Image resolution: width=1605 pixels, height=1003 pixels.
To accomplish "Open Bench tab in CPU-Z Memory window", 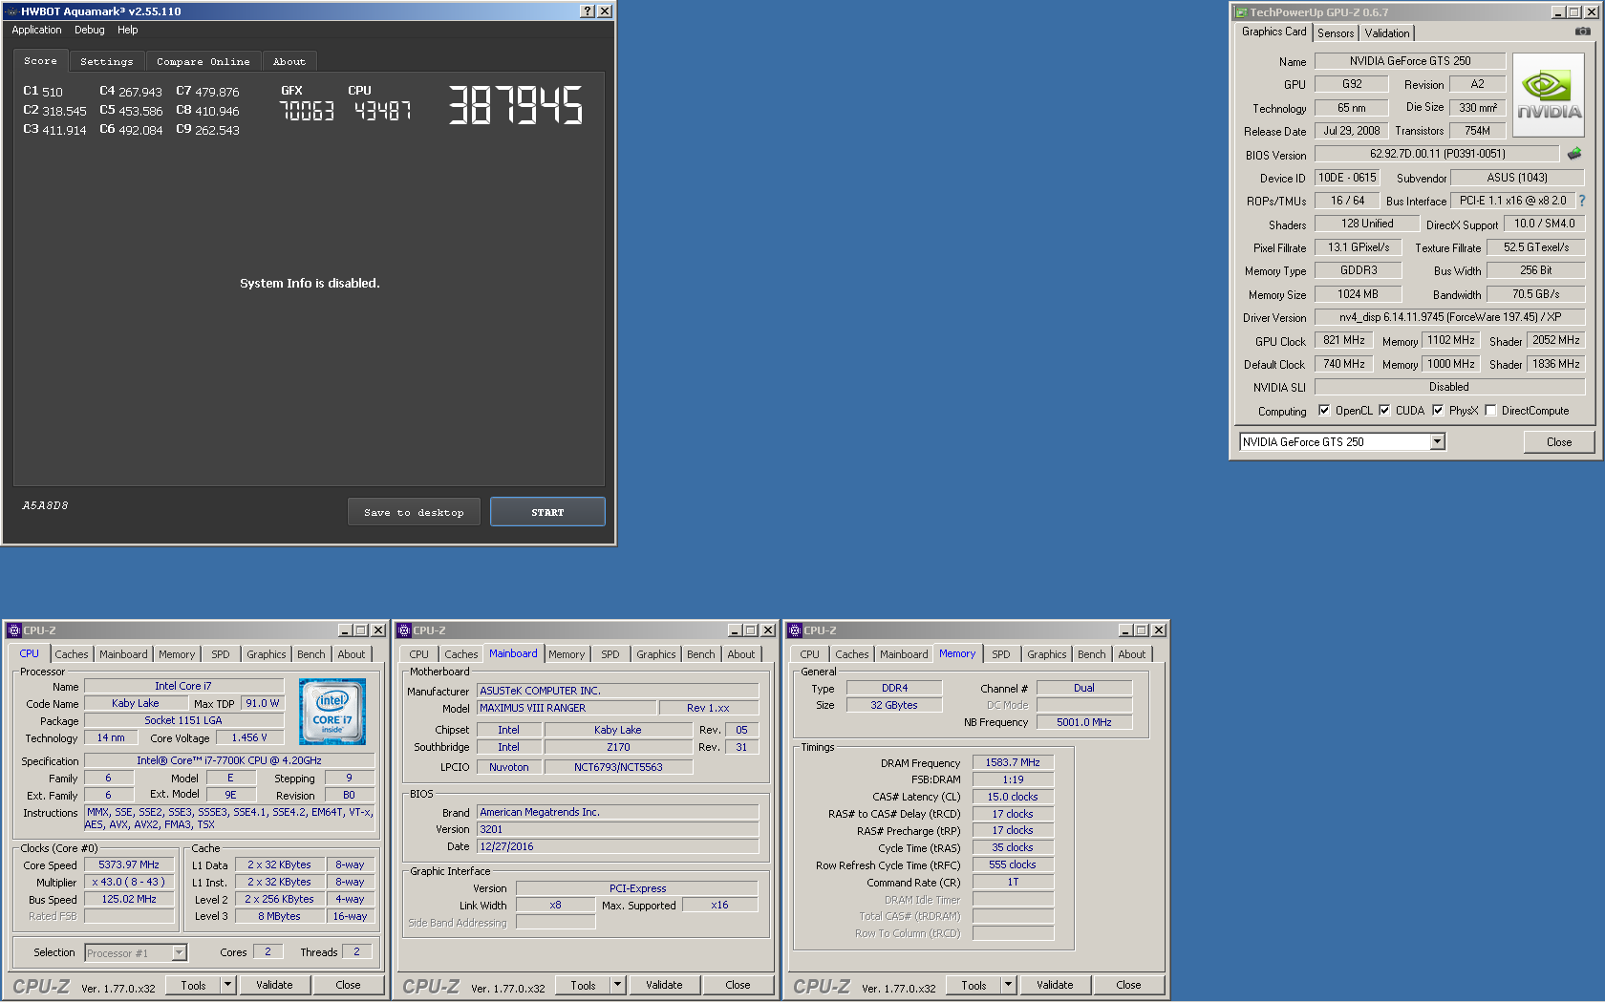I will coord(1092,654).
